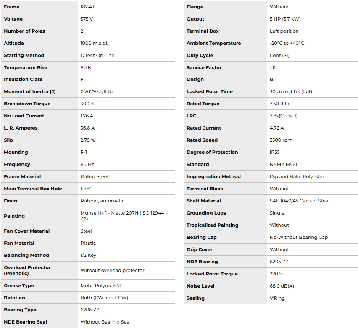The image size is (358, 329).
Task: Click the Ambient Temperature label
Action: click(x=213, y=43)
